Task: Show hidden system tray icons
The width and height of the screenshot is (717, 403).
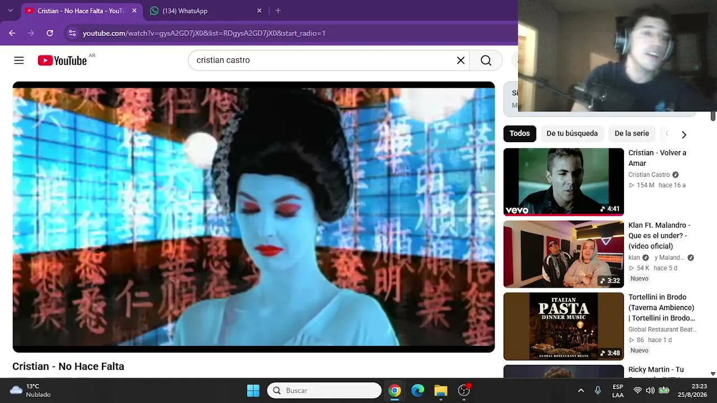Action: pyautogui.click(x=581, y=391)
